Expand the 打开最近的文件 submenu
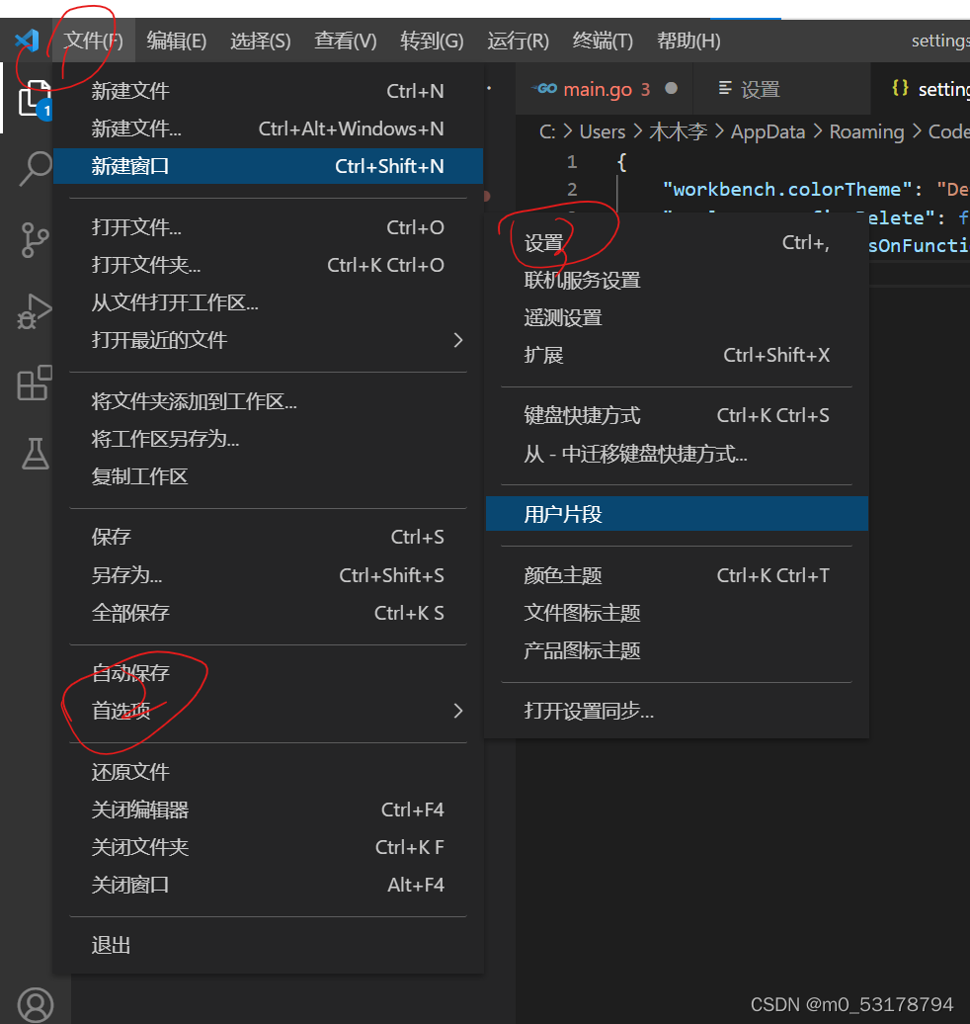The height and width of the screenshot is (1024, 970). [x=456, y=339]
